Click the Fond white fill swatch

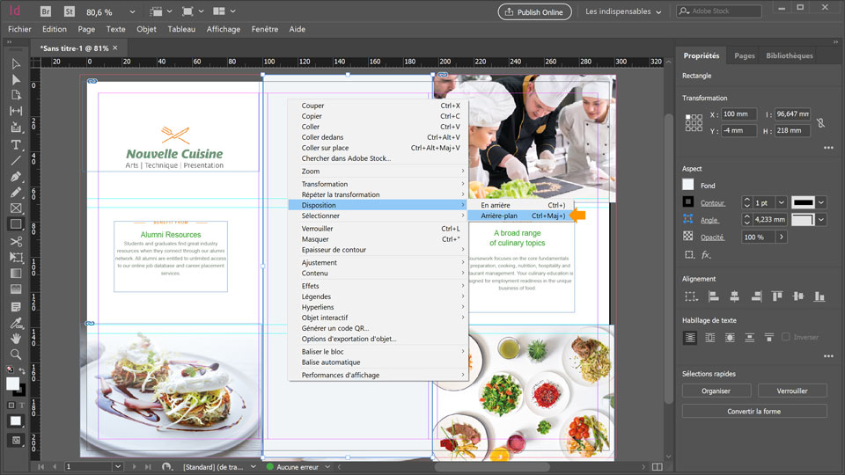tap(688, 185)
